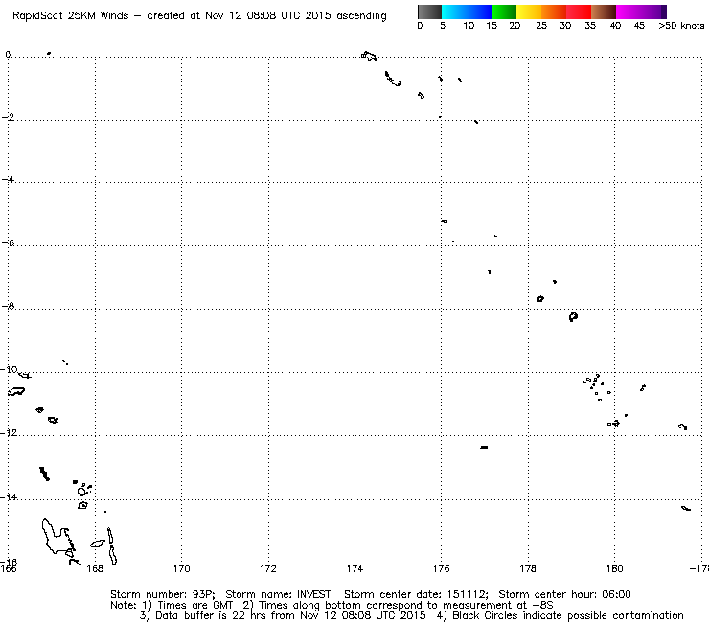The width and height of the screenshot is (709, 623).
Task: Click the 'Storm center hour: 06:00' text
Action: (x=564, y=594)
